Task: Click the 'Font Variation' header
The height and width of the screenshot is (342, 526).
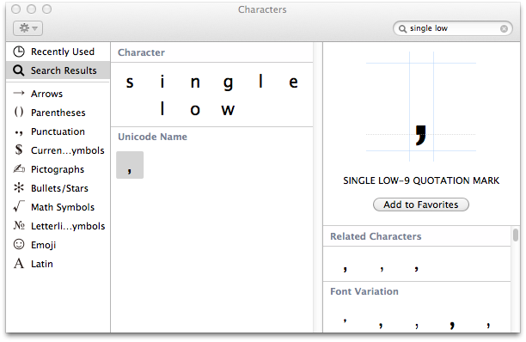Action: coord(364,291)
